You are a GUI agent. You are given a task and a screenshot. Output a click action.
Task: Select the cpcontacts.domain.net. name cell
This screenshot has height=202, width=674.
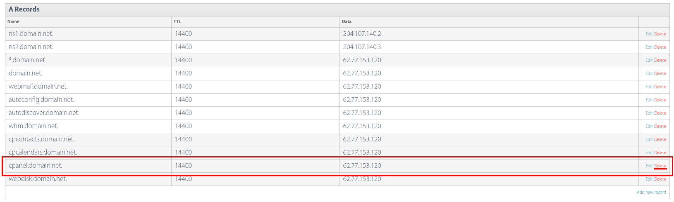[x=88, y=139]
